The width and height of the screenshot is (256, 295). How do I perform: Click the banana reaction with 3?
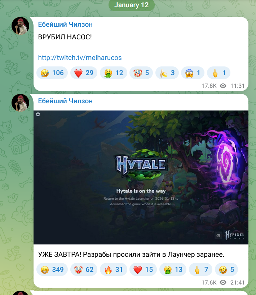click(x=167, y=73)
